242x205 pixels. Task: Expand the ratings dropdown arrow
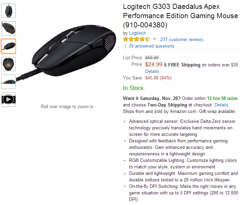pos(154,39)
